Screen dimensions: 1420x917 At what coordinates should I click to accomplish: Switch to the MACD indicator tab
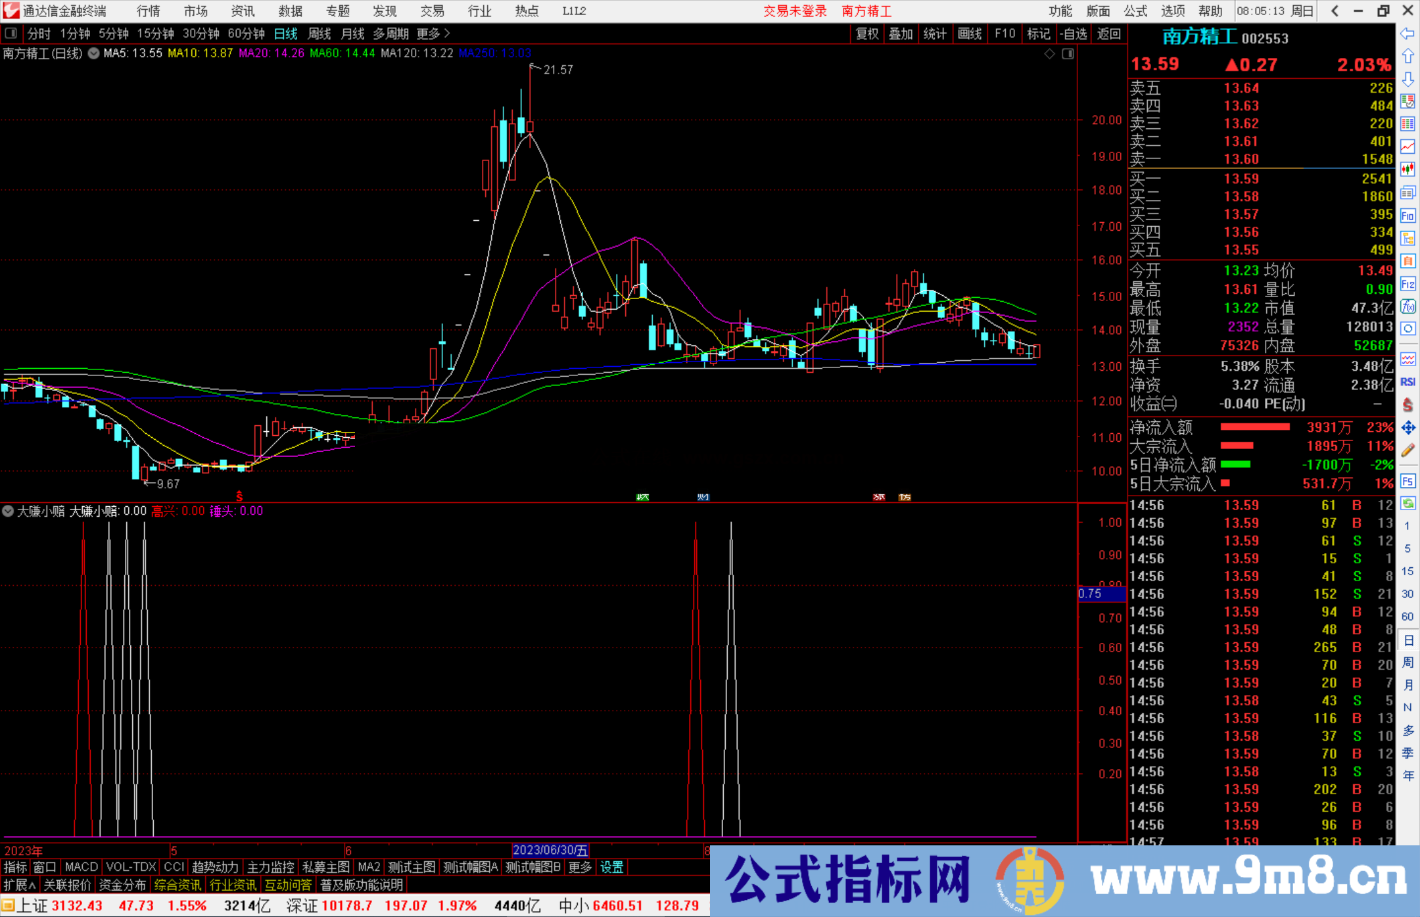tap(80, 867)
